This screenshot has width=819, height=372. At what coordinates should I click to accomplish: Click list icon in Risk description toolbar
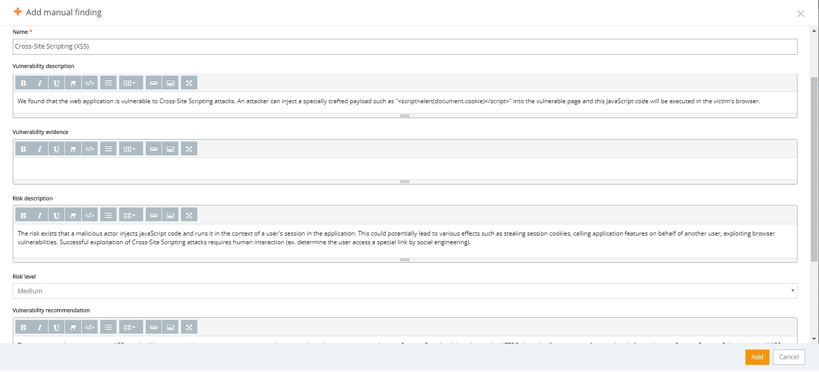coord(108,215)
